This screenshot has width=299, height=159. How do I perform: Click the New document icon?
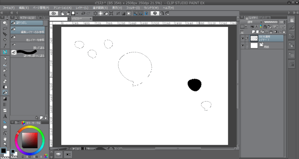pyautogui.click(x=62, y=13)
